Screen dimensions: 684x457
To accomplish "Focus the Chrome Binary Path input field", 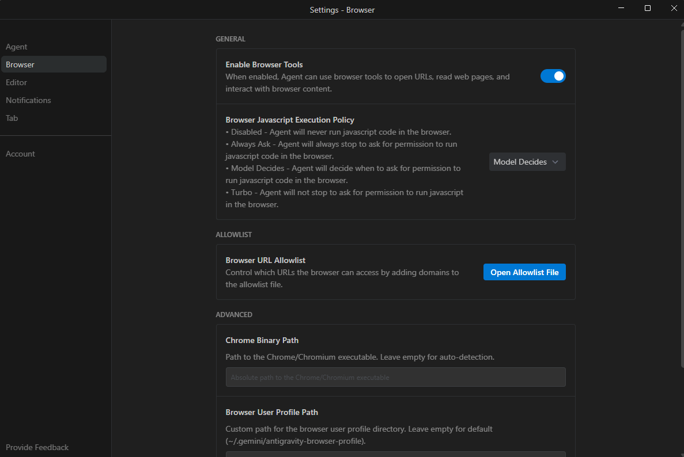I will [x=395, y=377].
